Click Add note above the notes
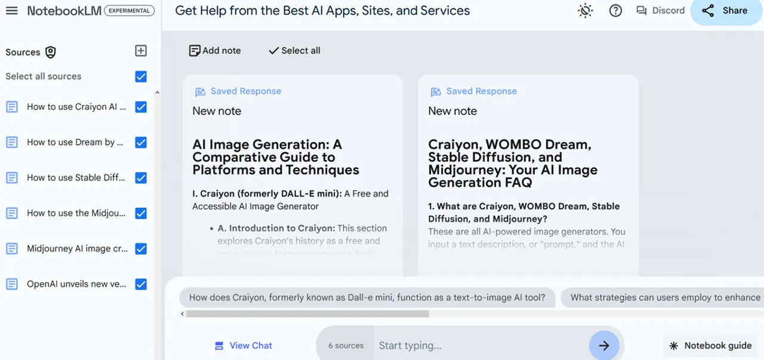 pyautogui.click(x=214, y=51)
